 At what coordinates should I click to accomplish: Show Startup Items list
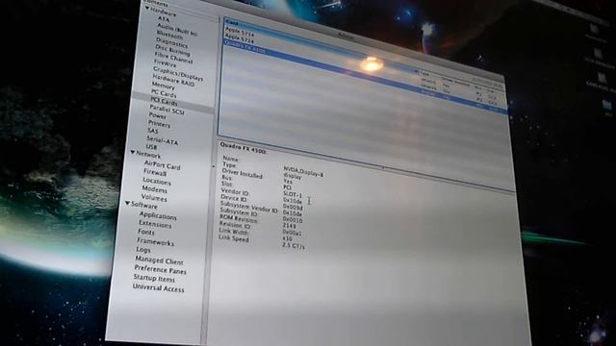coord(154,278)
